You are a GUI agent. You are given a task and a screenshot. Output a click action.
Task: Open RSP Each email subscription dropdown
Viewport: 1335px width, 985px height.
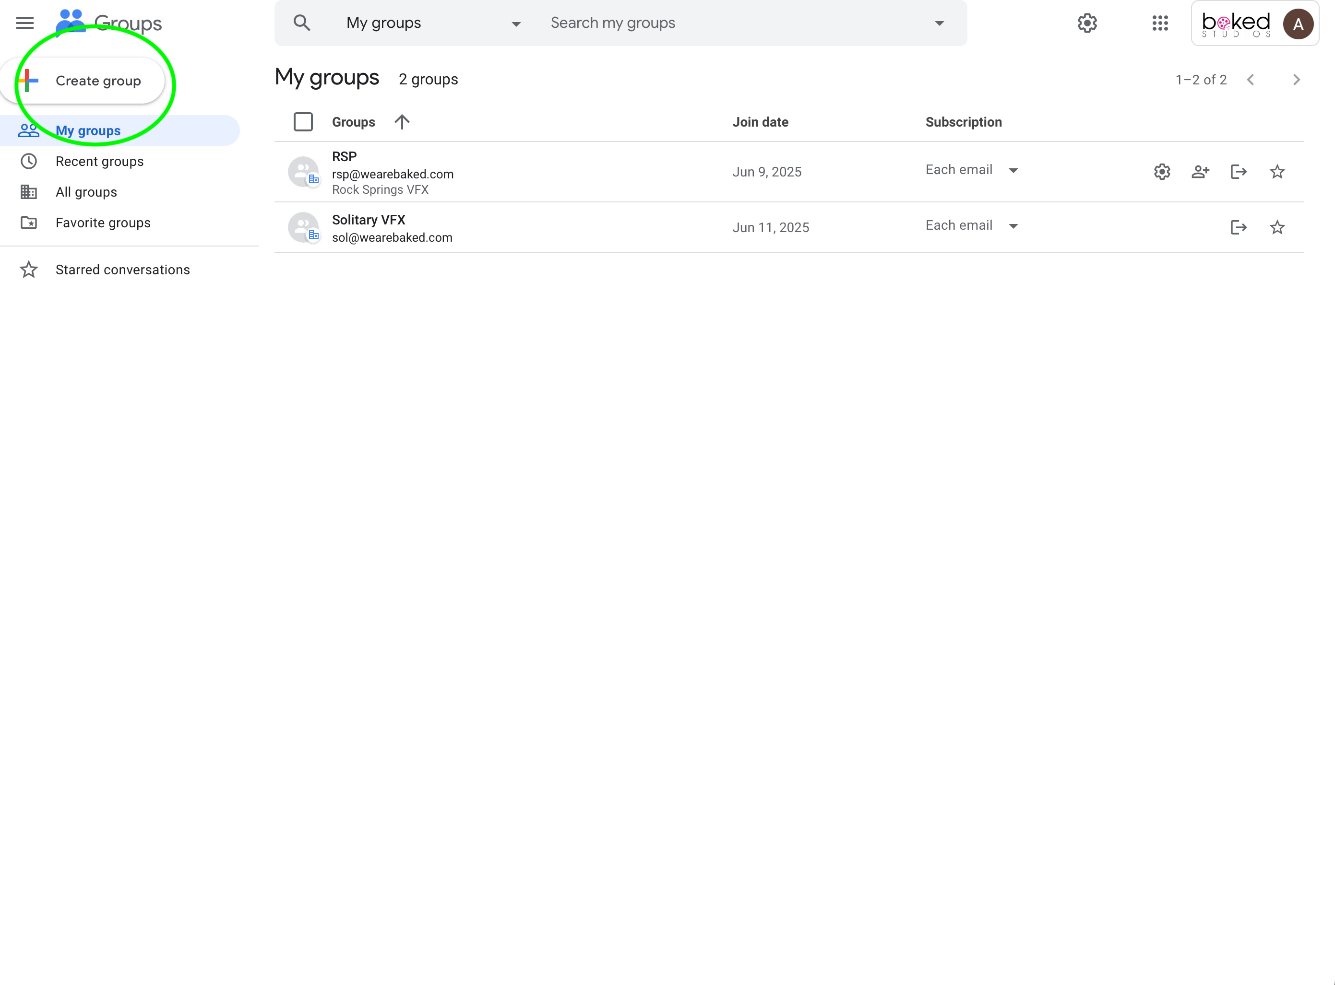coord(972,170)
